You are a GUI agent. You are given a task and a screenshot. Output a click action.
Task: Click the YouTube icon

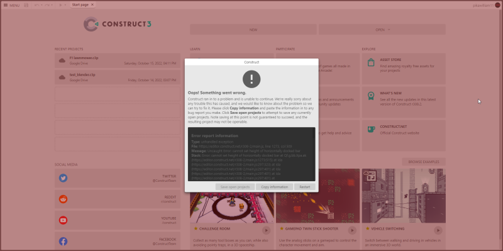64,220
